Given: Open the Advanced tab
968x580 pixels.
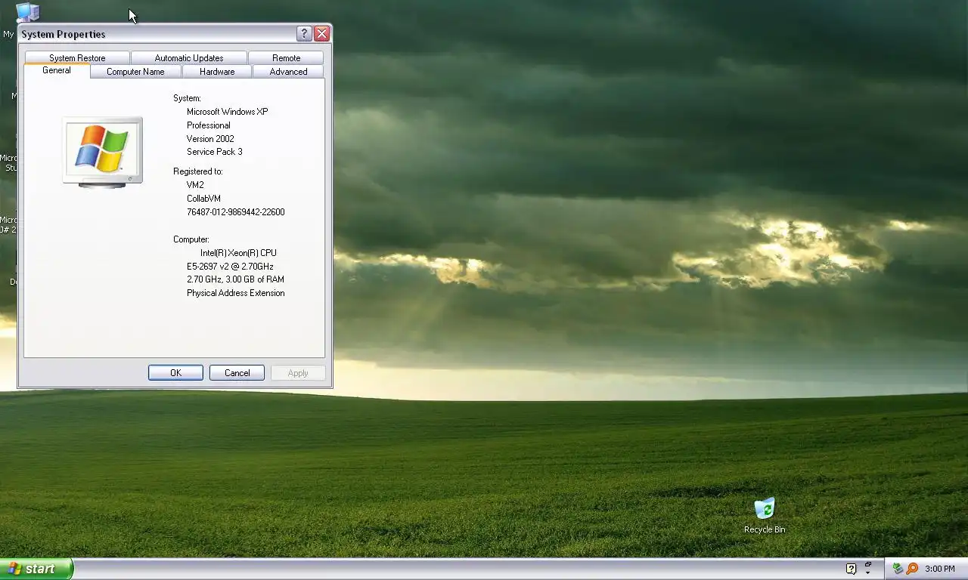Looking at the screenshot, I should click(289, 72).
